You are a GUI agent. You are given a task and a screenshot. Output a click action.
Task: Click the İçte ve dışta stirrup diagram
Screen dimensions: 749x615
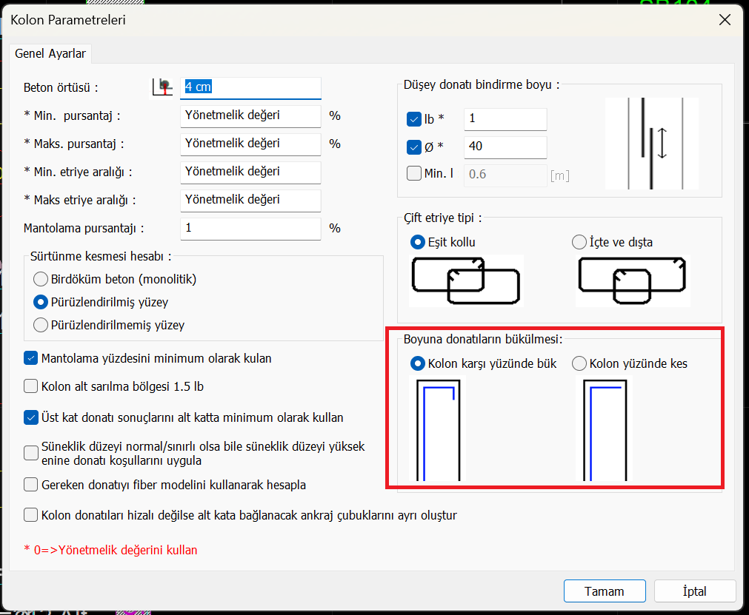point(633,280)
